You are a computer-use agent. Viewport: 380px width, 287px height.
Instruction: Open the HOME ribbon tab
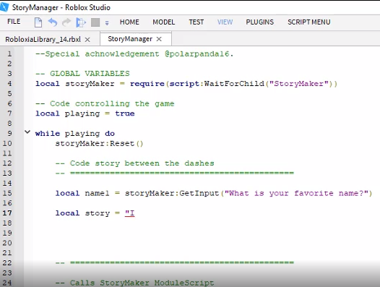click(129, 22)
